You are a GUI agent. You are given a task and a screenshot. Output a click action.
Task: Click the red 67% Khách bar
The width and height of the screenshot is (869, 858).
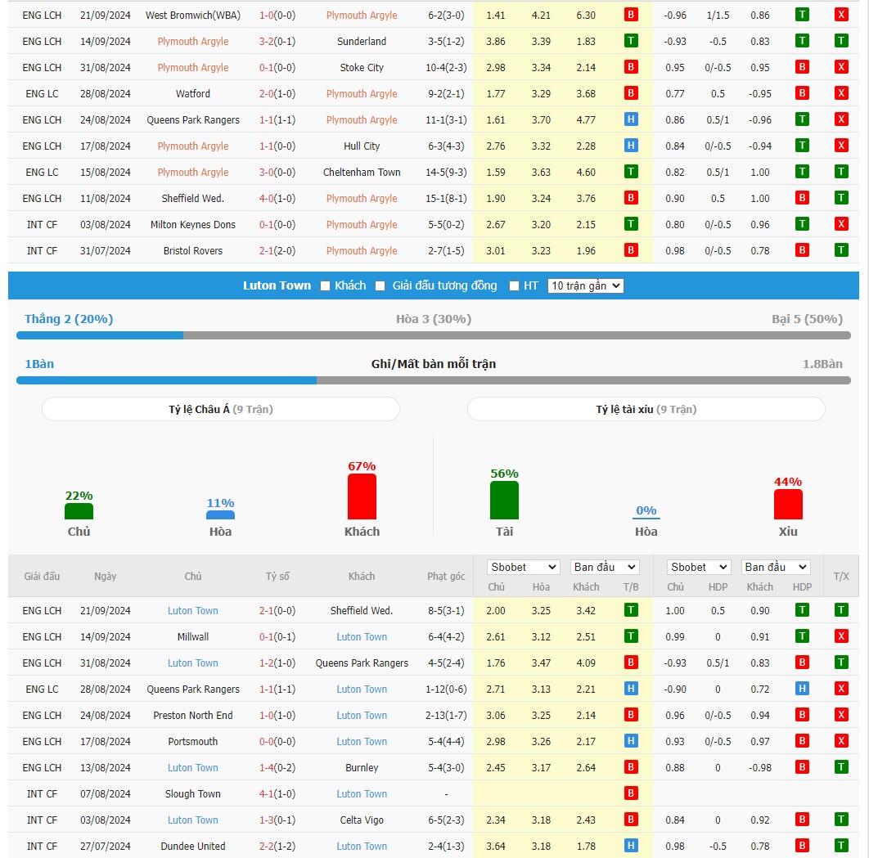coord(362,496)
